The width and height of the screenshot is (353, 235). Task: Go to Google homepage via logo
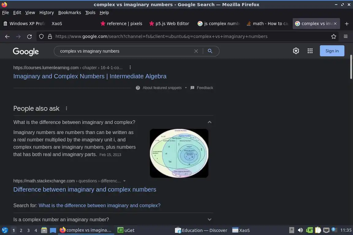[26, 51]
